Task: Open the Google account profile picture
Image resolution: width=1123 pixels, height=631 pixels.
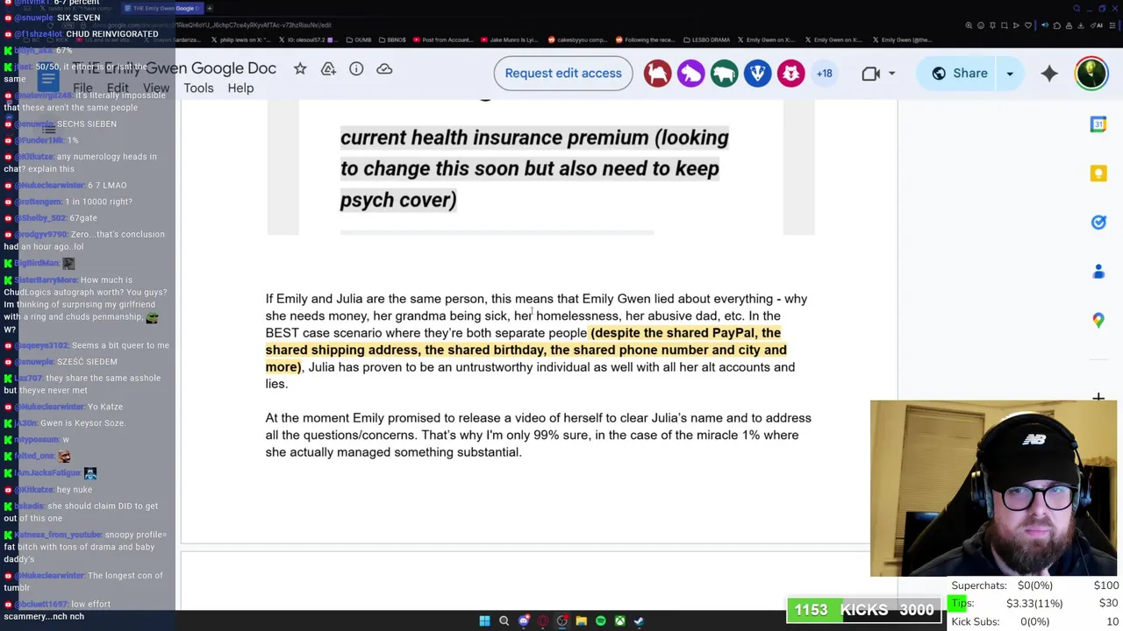Action: click(x=1091, y=74)
